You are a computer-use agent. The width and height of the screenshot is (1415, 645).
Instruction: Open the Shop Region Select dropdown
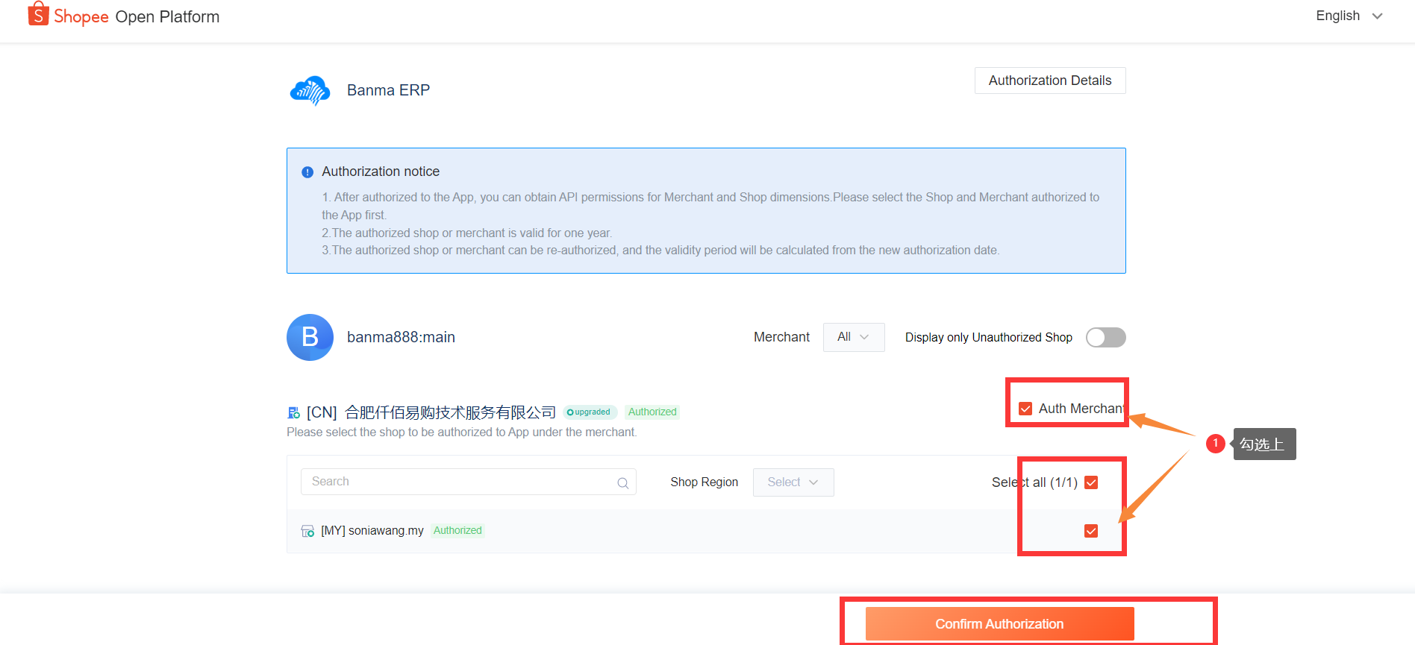coord(793,482)
